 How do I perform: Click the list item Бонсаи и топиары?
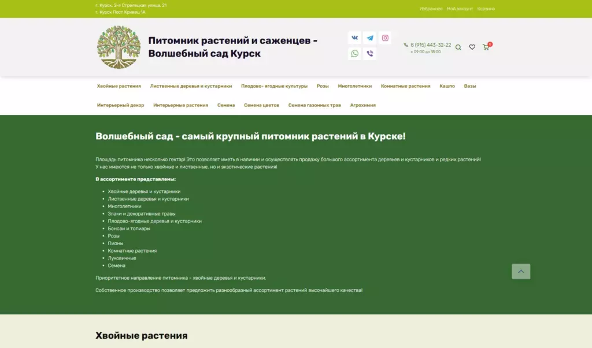point(129,228)
